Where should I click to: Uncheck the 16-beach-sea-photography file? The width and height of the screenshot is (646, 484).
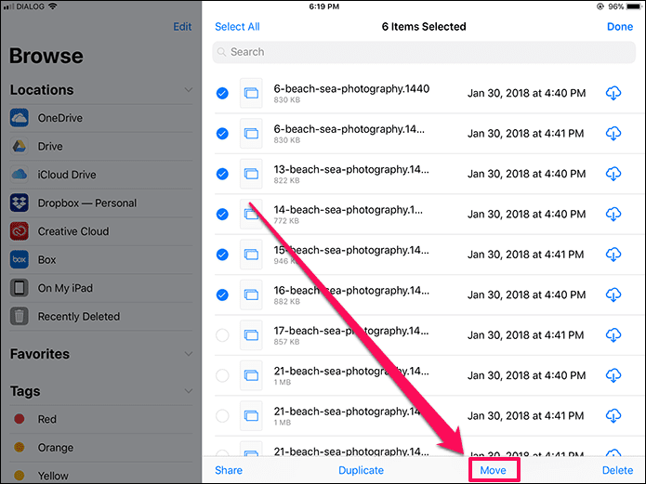222,294
